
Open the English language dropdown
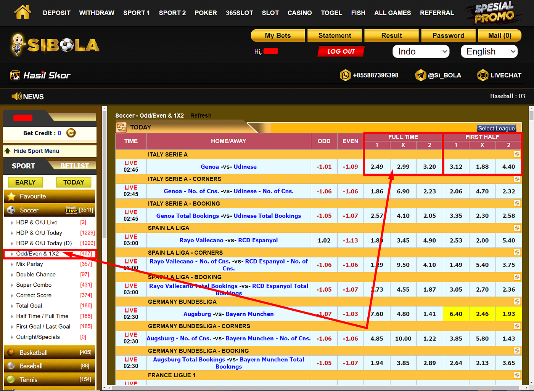pos(489,51)
